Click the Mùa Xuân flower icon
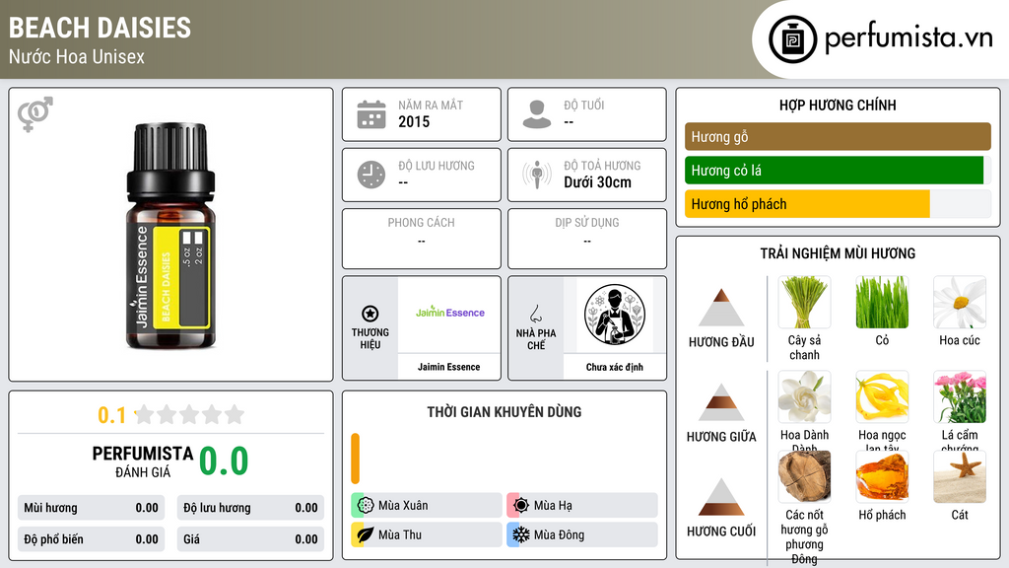Screen dimensions: 1009x568 coord(366,505)
